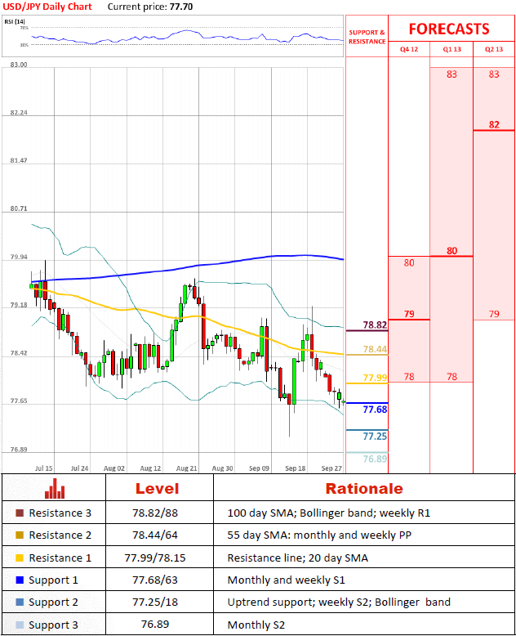Viewport: 516px width, 636px height.
Task: Click the 'Level' table column header
Action: pos(157,488)
